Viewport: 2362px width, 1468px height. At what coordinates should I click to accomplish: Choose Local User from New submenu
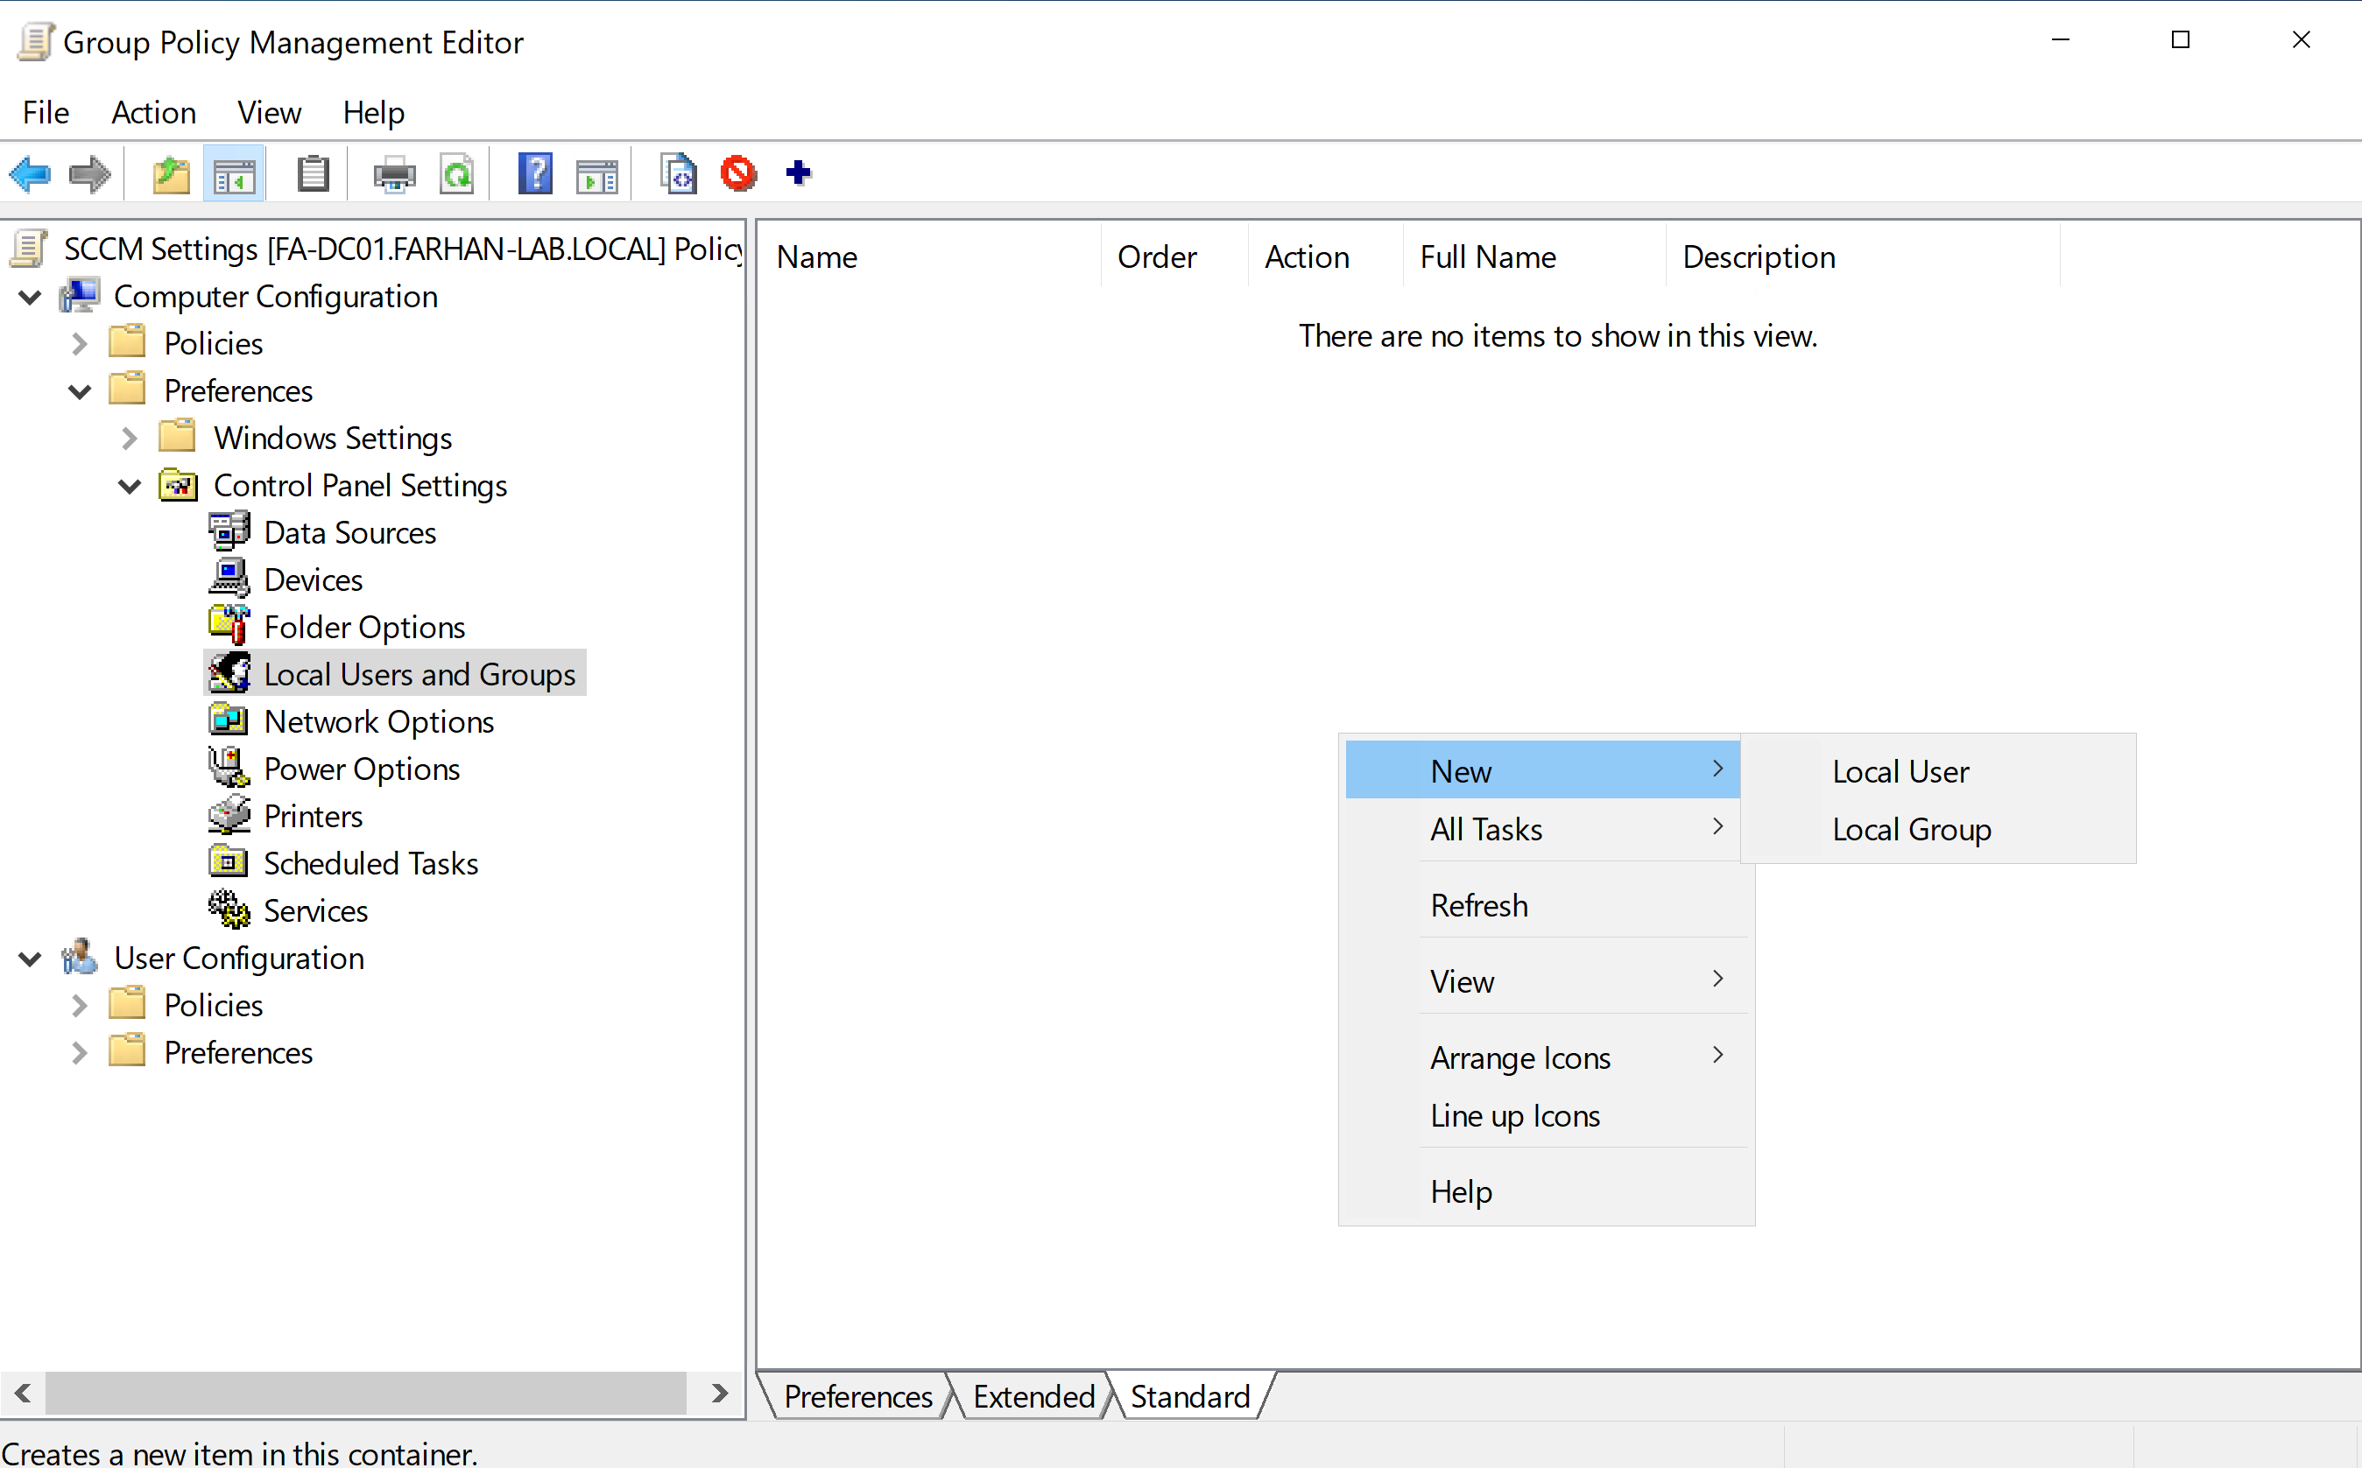point(1900,772)
